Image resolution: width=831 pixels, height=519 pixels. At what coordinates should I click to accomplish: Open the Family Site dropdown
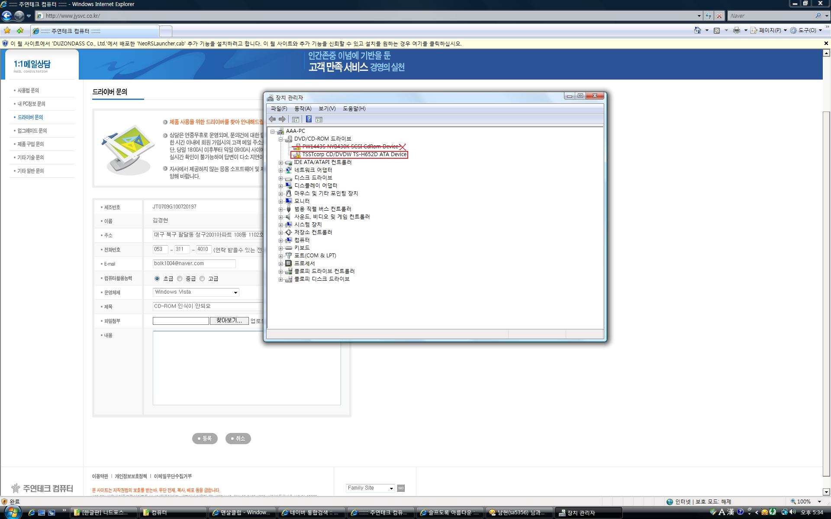(370, 488)
